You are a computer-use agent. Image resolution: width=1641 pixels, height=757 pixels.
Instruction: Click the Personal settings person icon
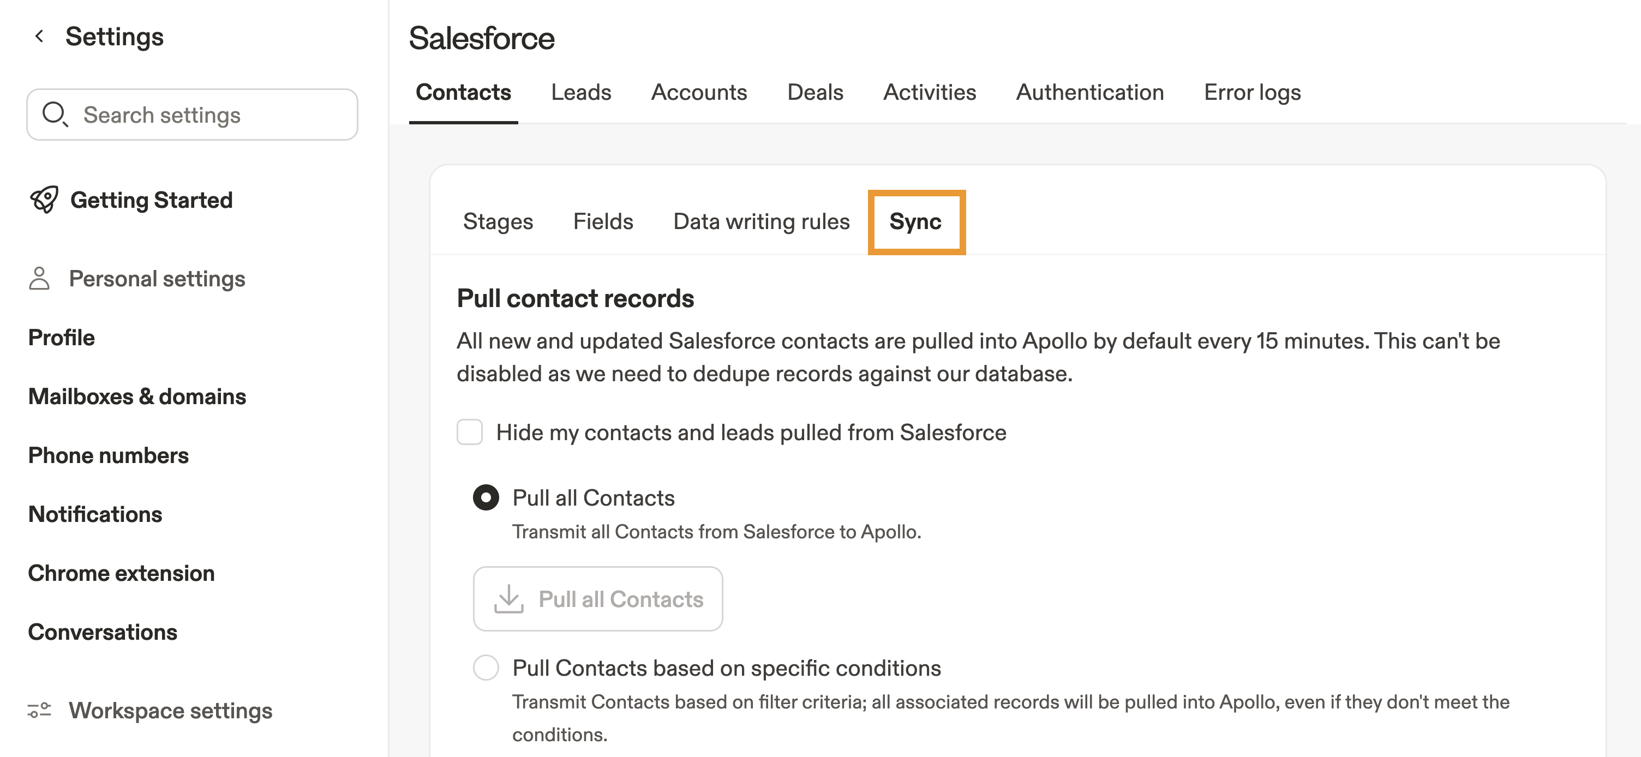(x=39, y=279)
